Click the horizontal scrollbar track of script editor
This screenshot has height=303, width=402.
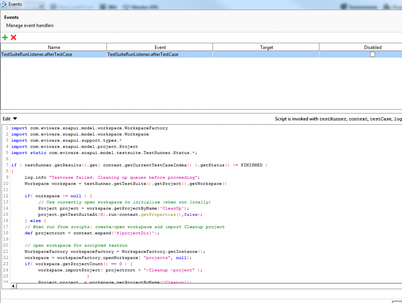pos(209,286)
